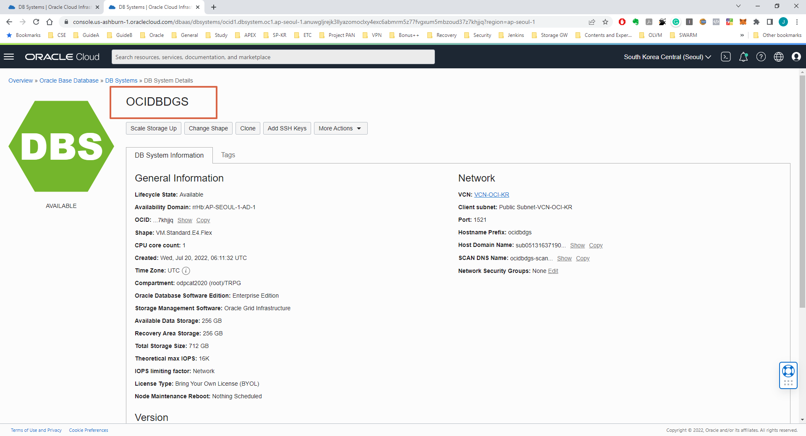Viewport: 806px width, 436px height.
Task: Click the Clone button
Action: click(248, 128)
